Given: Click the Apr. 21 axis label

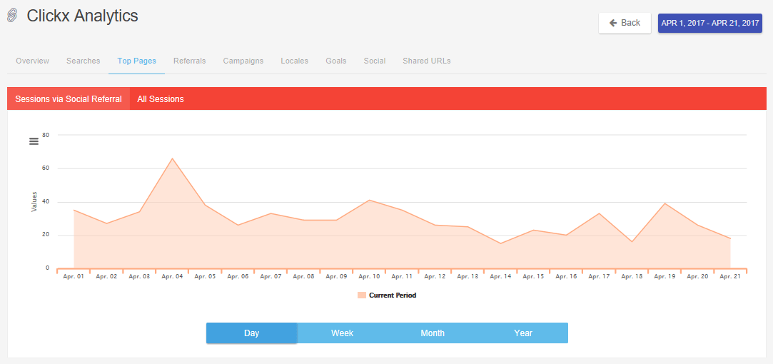Looking at the screenshot, I should click(x=730, y=277).
